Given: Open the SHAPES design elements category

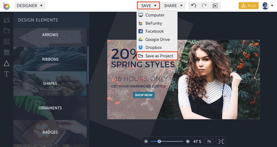Looking at the screenshot, I should pyautogui.click(x=50, y=83).
